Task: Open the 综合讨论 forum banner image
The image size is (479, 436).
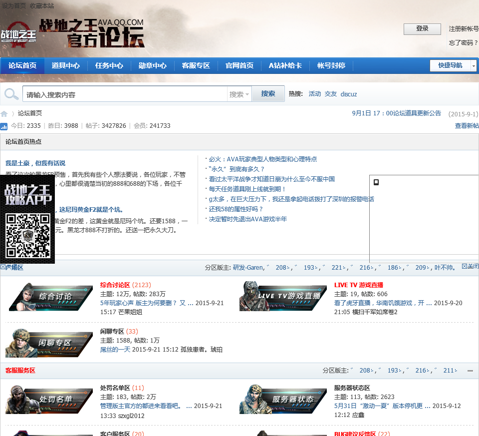Action: pyautogui.click(x=51, y=297)
